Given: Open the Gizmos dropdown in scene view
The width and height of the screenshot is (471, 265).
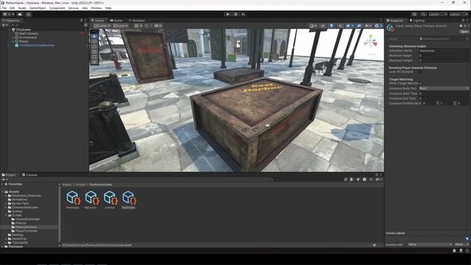Looking at the screenshot, I should pos(378,26).
